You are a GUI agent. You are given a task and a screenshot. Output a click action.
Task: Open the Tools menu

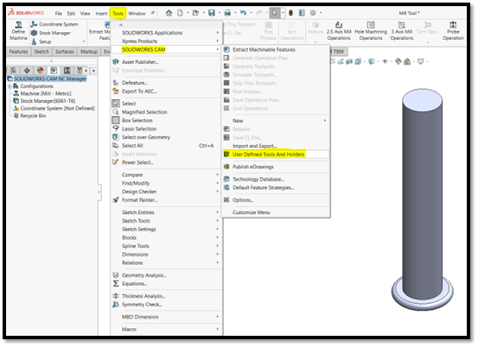(x=118, y=14)
